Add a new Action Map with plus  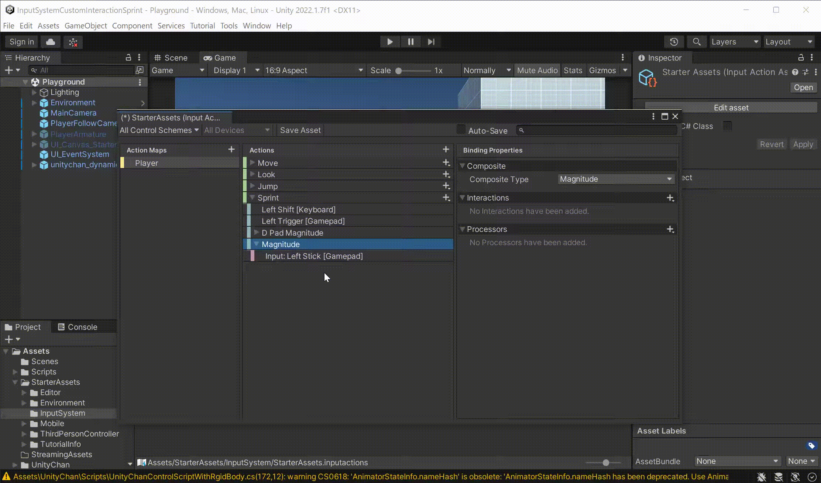coord(231,150)
